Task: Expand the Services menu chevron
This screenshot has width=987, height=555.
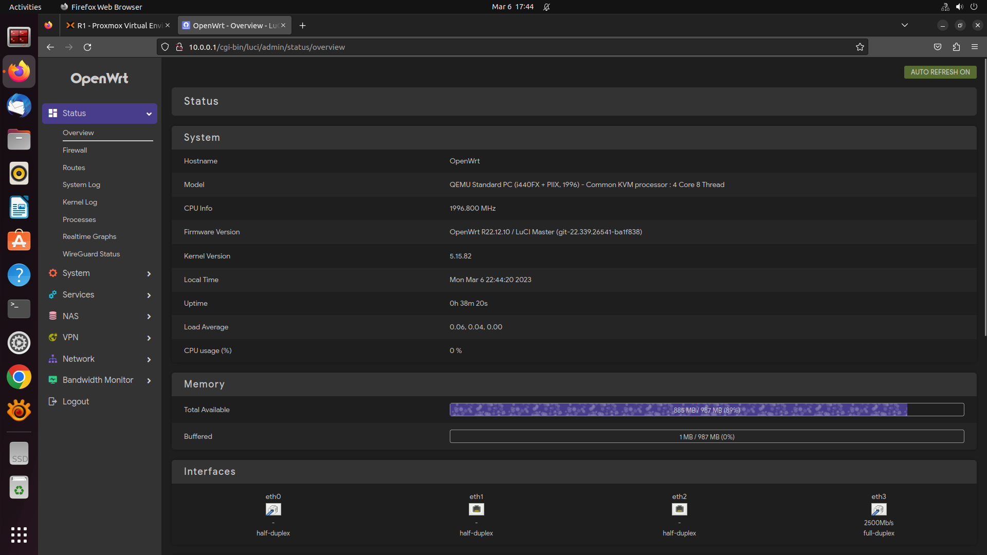Action: 149,295
